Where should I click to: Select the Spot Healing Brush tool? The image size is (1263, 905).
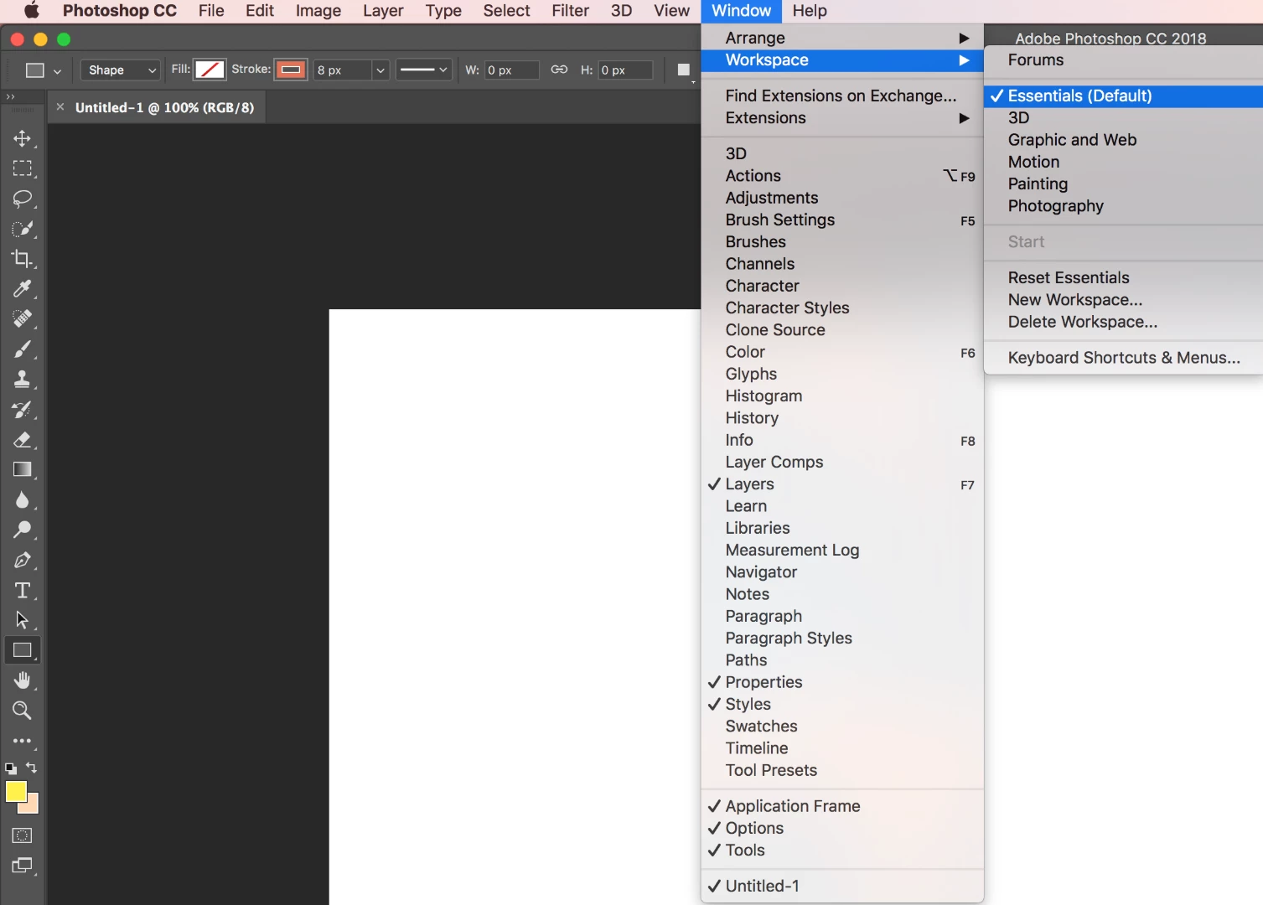[23, 319]
